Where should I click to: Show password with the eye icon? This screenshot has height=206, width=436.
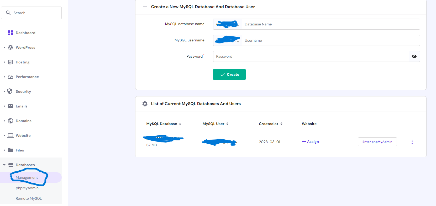pyautogui.click(x=414, y=56)
